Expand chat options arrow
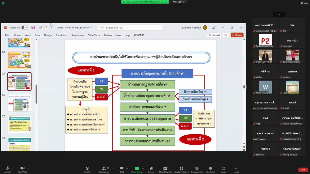The height and width of the screenshot is (174, 310). pyautogui.click(x=127, y=168)
